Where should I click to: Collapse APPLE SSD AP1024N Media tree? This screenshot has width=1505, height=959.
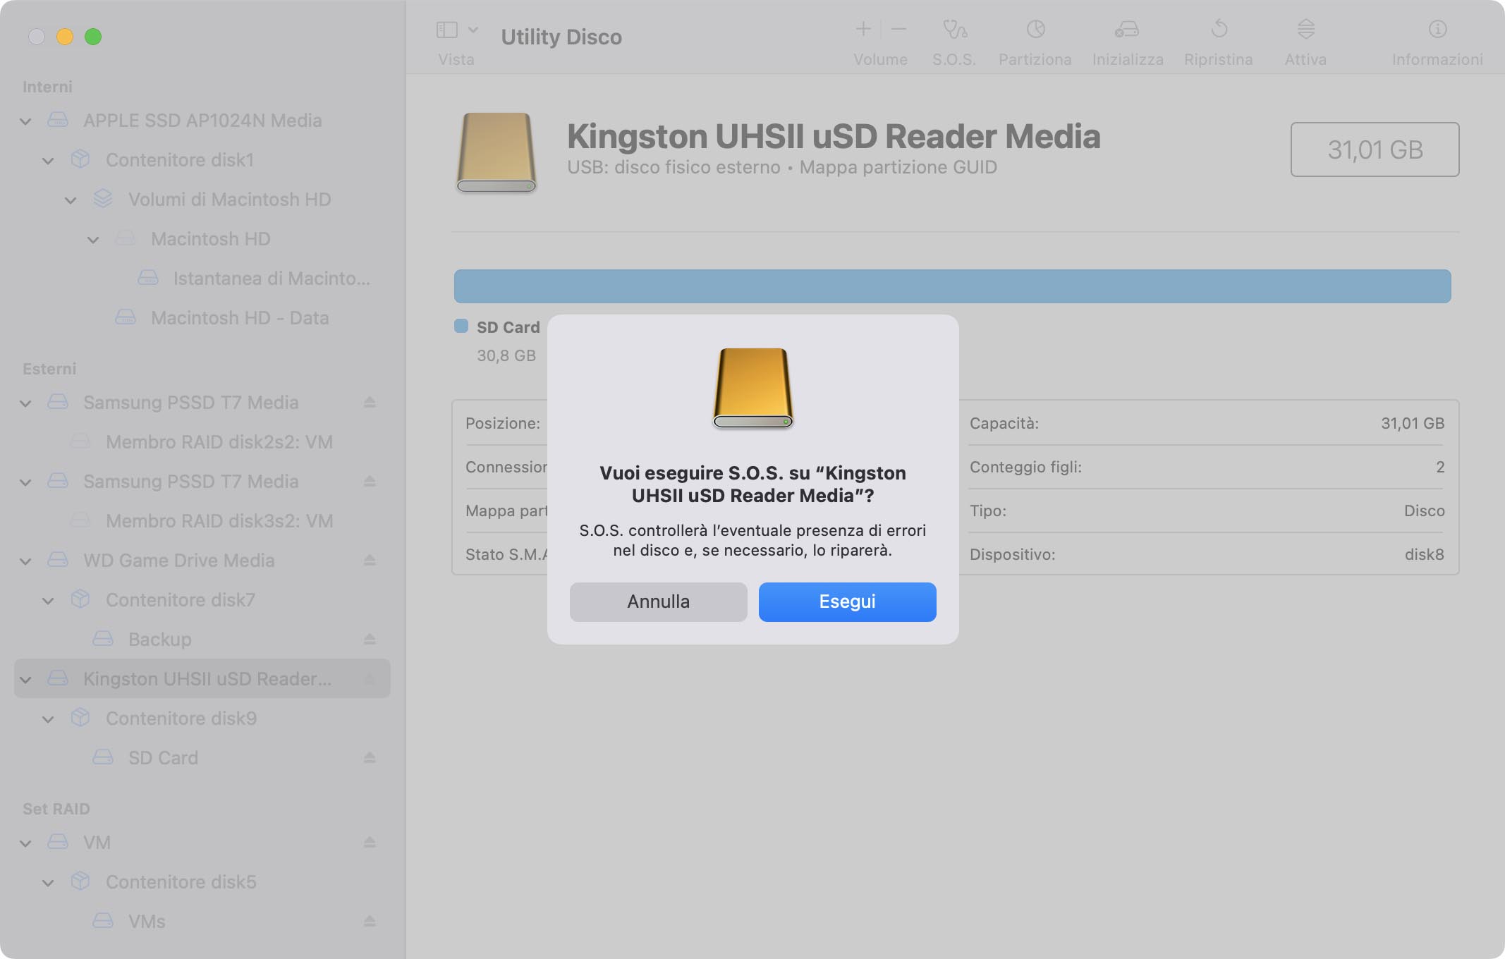[x=26, y=121]
